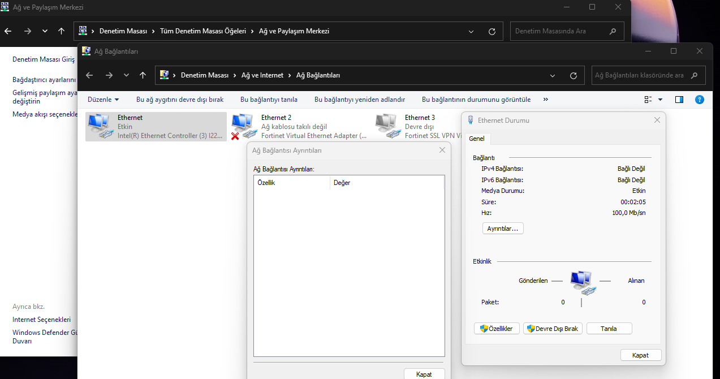Image resolution: width=720 pixels, height=379 pixels.
Task: Close the Ethernet Durumu dialog
Action: [x=657, y=120]
